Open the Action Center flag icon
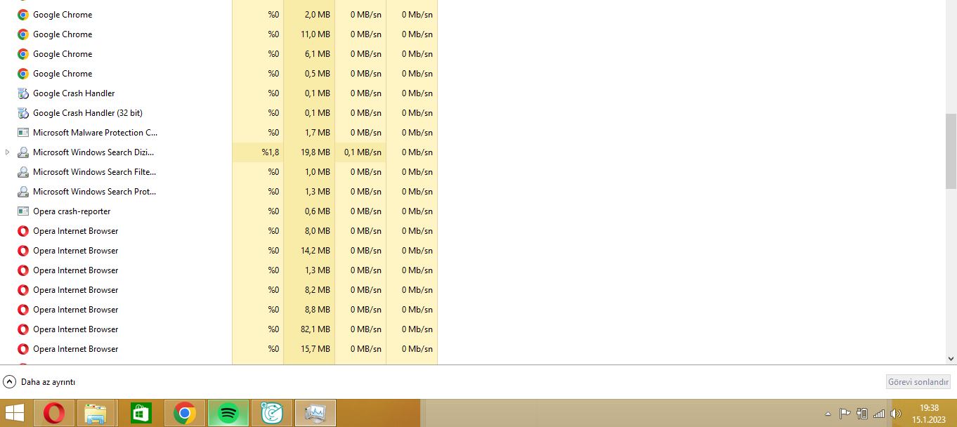Screen dimensions: 957x427 pyautogui.click(x=845, y=414)
